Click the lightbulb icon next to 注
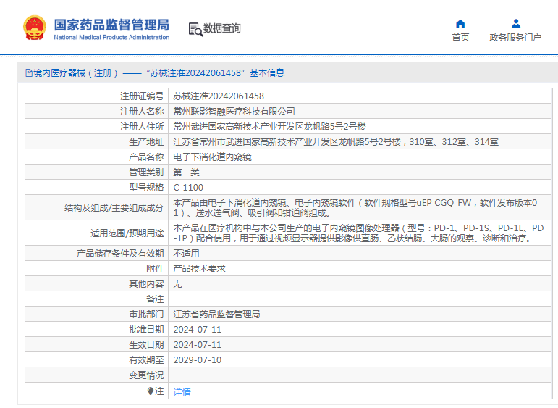The image size is (558, 408). pyautogui.click(x=151, y=391)
